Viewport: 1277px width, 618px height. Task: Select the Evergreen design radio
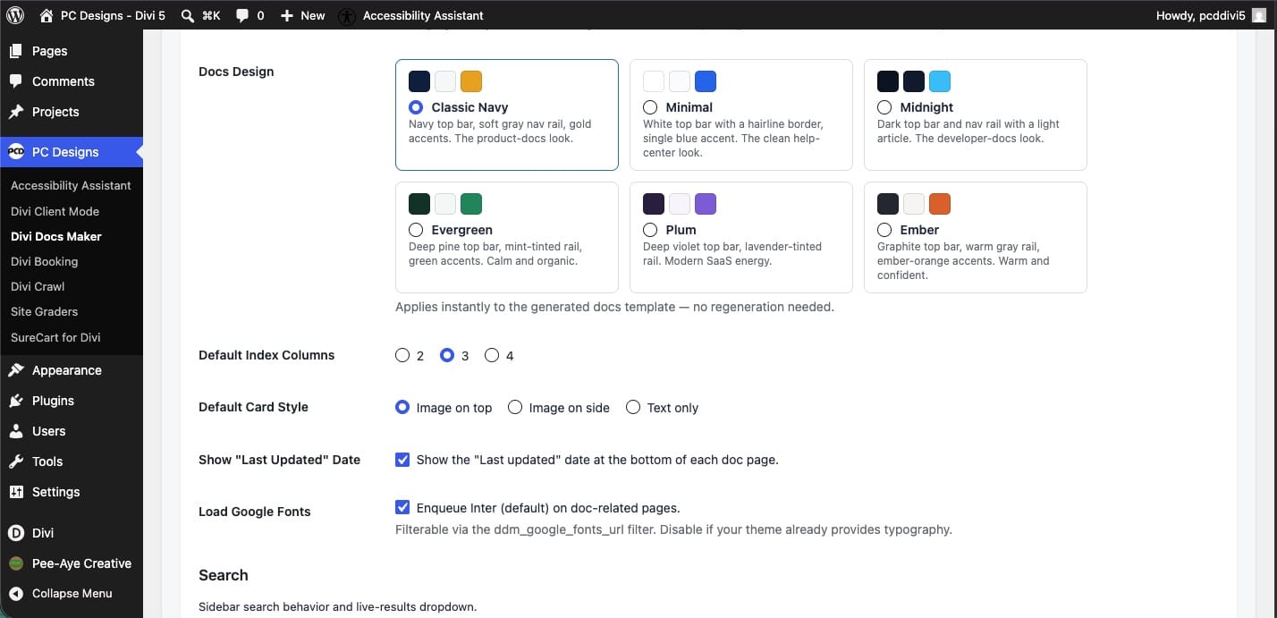coord(416,230)
